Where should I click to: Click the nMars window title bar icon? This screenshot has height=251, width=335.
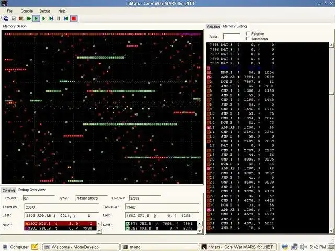(x=4, y=3)
